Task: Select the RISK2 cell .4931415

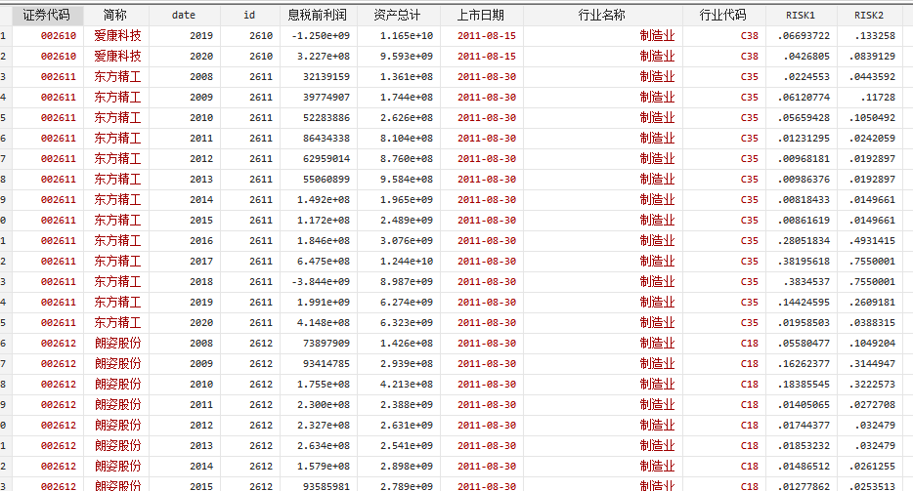Action: tap(868, 240)
